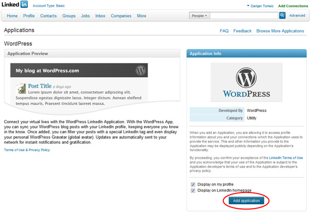
Task: Open the LinkedIn Terms of Use link
Action: [286, 158]
